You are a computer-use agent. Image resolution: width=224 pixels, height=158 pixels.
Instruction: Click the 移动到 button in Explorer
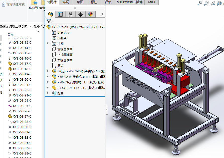click(x=33, y=6)
